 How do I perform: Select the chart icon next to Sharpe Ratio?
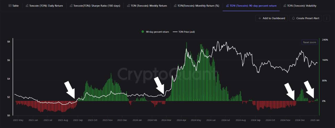click(x=71, y=6)
